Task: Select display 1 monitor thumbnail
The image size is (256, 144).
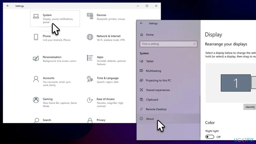Action: pos(236,83)
